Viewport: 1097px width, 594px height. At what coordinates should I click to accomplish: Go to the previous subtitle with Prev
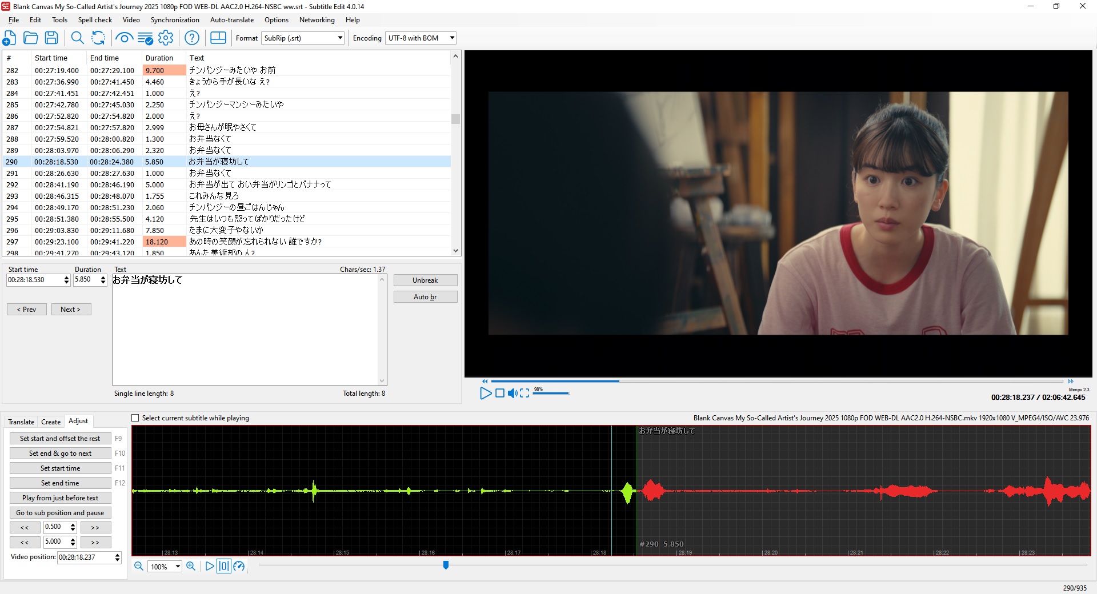point(27,310)
